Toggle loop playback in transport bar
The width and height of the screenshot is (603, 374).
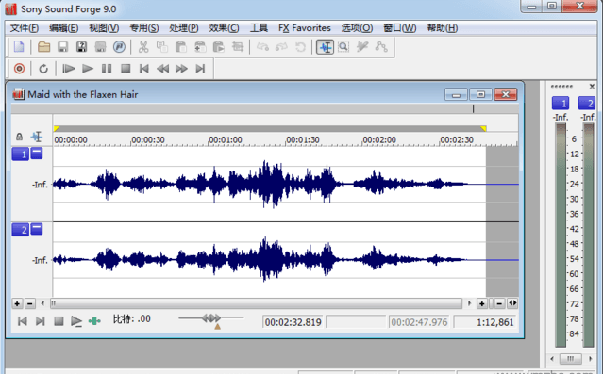pyautogui.click(x=43, y=69)
